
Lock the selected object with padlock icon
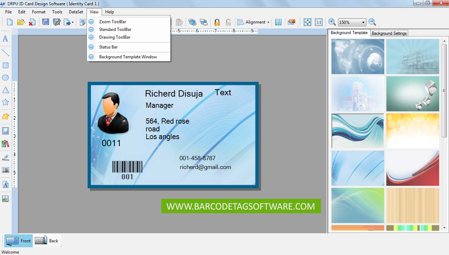click(x=217, y=22)
